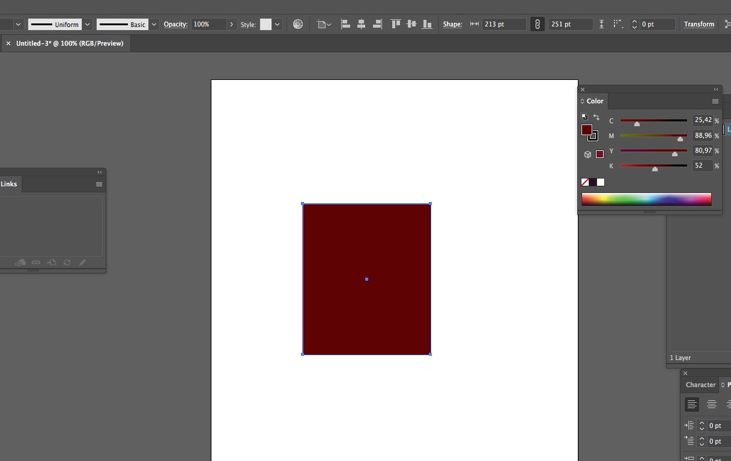Viewport: 731px width, 461px height.
Task: Open the Color panel menu
Action: pos(715,101)
